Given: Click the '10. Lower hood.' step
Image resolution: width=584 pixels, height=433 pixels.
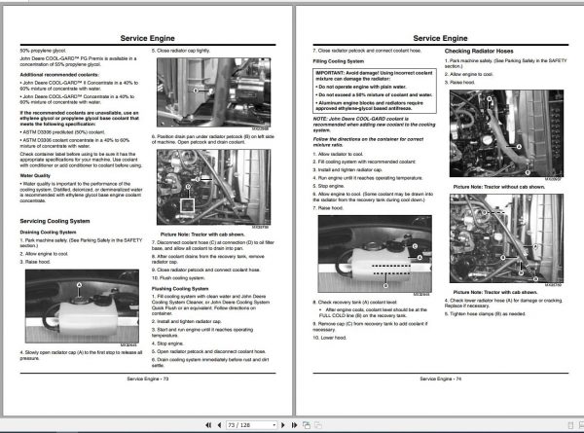Looking at the screenshot, I should coord(330,338).
